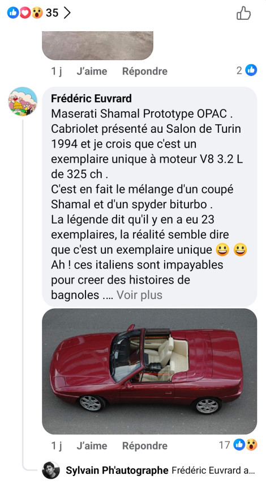266x488 pixels.
Task: Open the blue like reaction icon at top
Action: [13, 12]
